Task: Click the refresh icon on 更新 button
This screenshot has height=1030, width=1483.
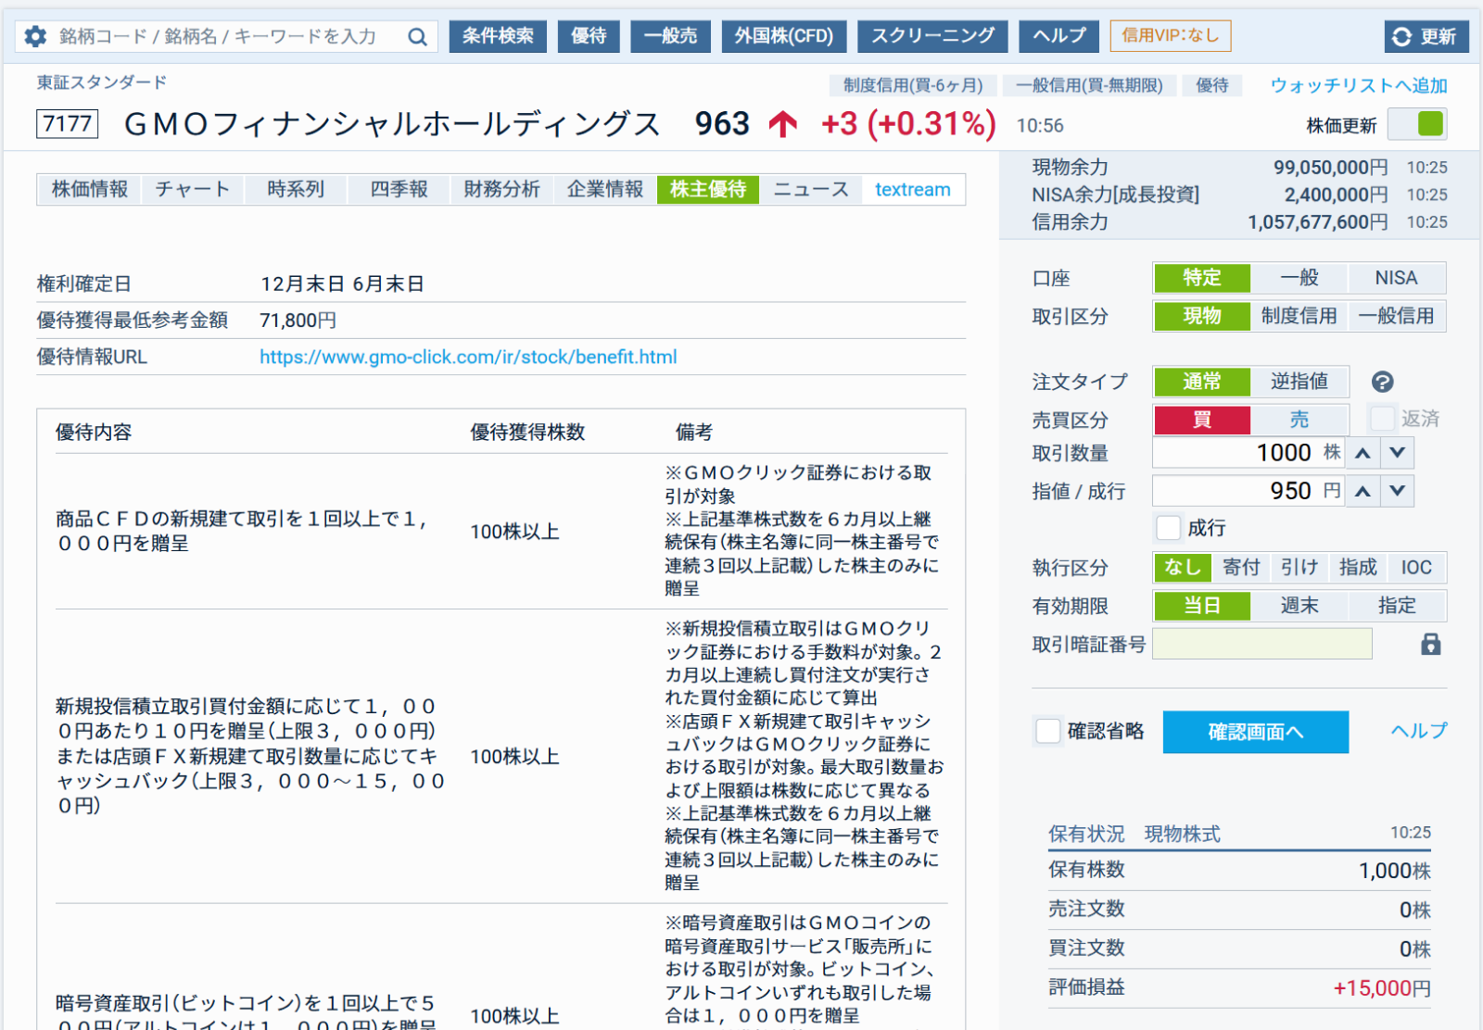Action: [1401, 36]
